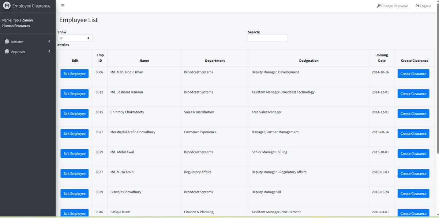
Task: Click the Initiator menu copy icon
Action: [7, 42]
